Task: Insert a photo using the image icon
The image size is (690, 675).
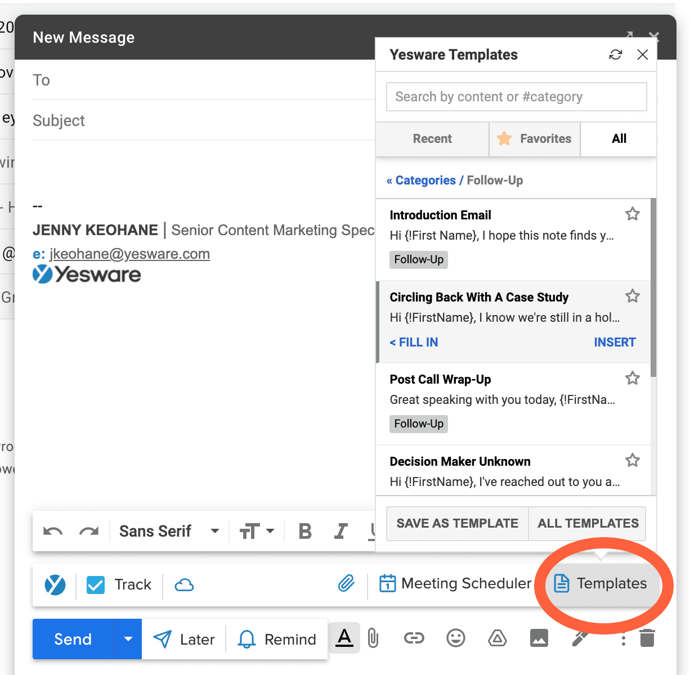Action: point(539,638)
